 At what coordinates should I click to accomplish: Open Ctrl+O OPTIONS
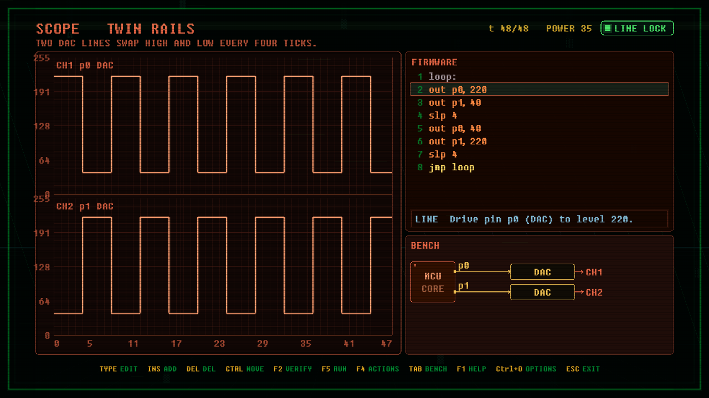[526, 369]
